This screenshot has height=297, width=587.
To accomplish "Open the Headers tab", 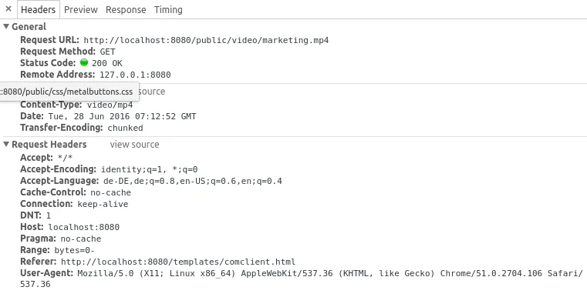I will (39, 10).
